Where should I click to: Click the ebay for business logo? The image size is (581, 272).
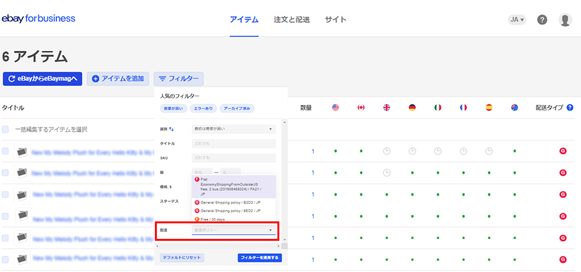tap(39, 19)
